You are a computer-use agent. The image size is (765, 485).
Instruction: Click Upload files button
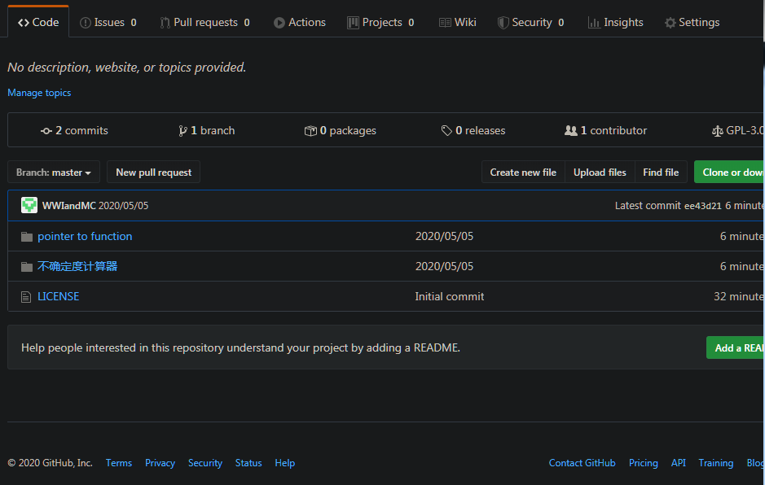tap(600, 172)
